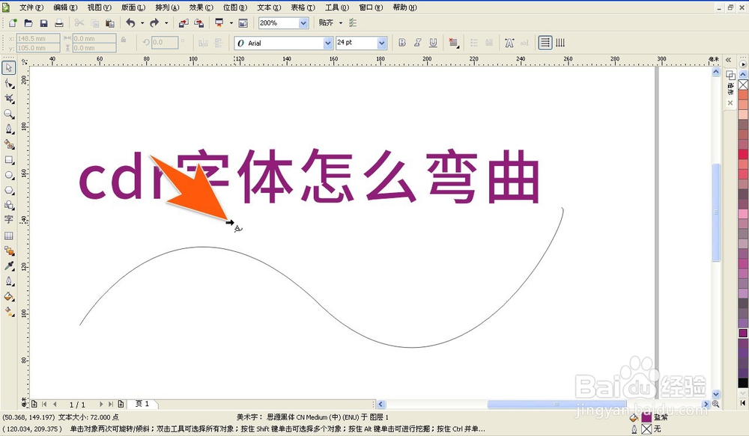The width and height of the screenshot is (749, 436).
Task: Select the Pick tool
Action: 9,68
